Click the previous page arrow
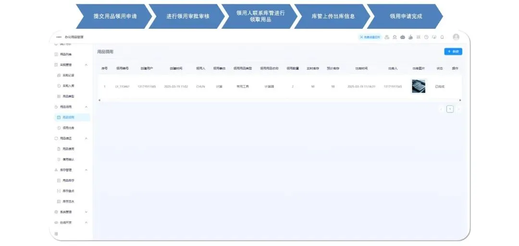The image size is (519, 246). pos(441,109)
